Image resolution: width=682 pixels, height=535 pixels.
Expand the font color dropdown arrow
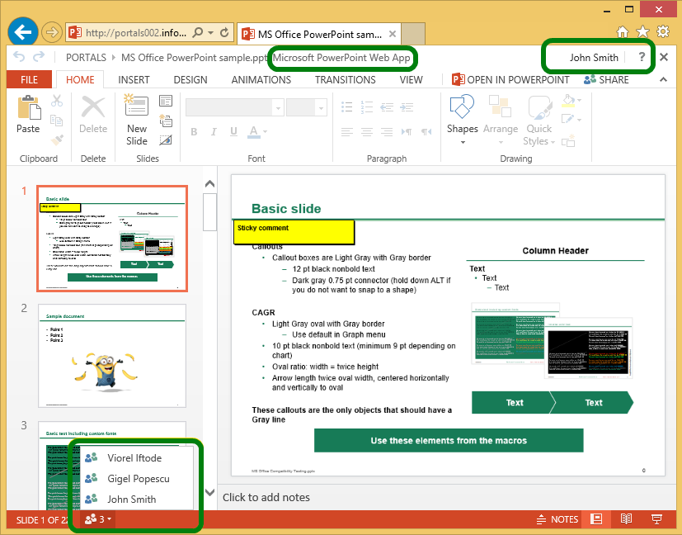coord(265,131)
